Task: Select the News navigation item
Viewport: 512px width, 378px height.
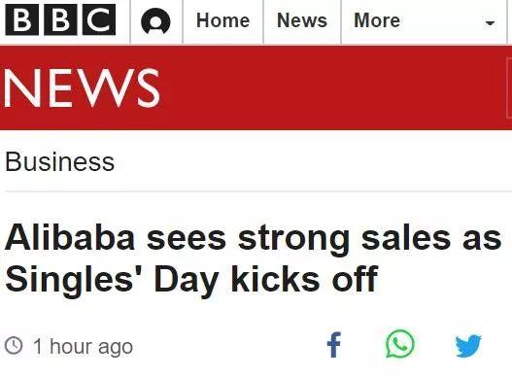Action: 302,20
